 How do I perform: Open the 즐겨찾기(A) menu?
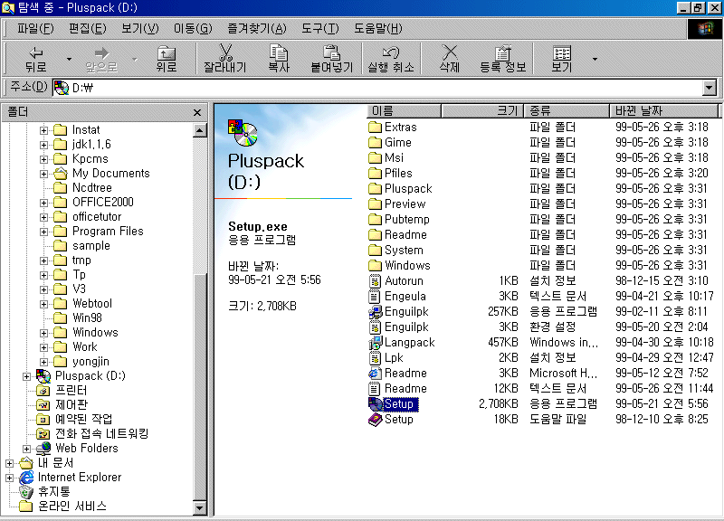coord(257,29)
